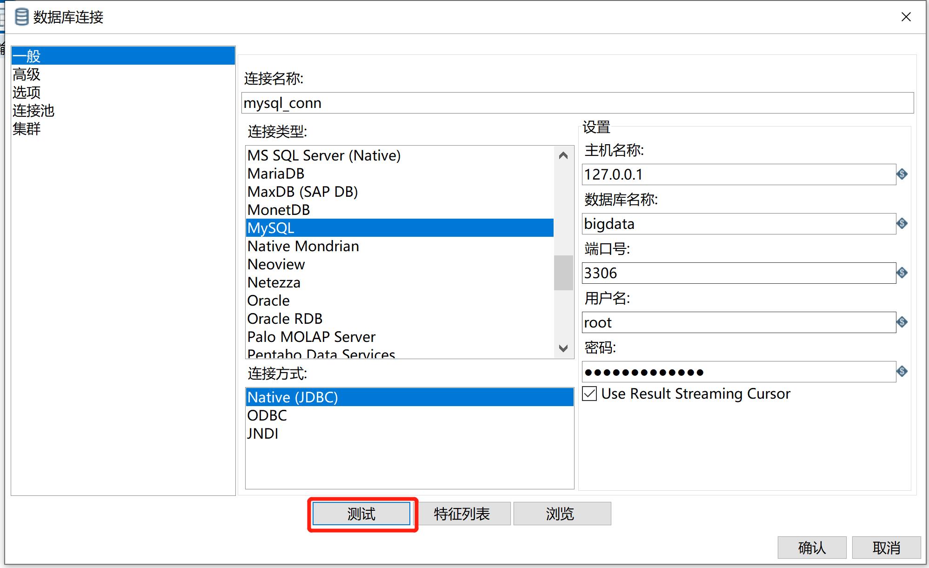Click the database icon in title bar
929x568 pixels.
[21, 17]
